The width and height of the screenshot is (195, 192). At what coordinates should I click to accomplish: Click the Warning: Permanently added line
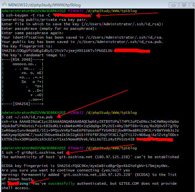[89, 175]
